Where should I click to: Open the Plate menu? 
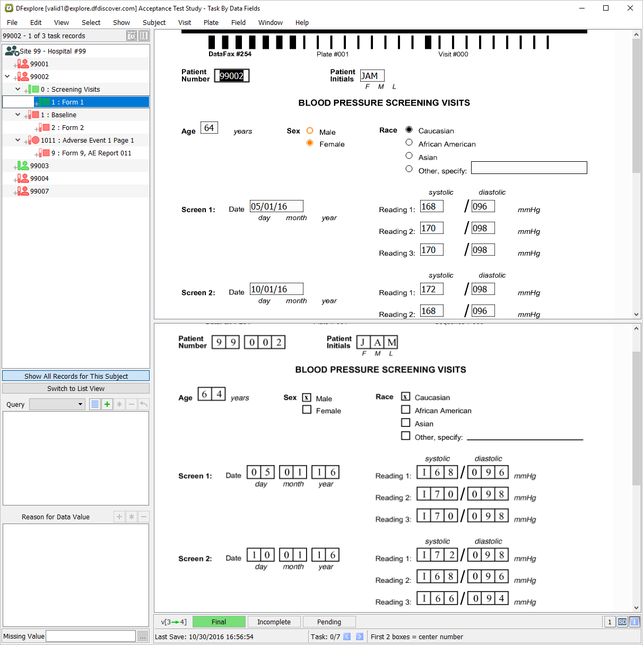(211, 22)
